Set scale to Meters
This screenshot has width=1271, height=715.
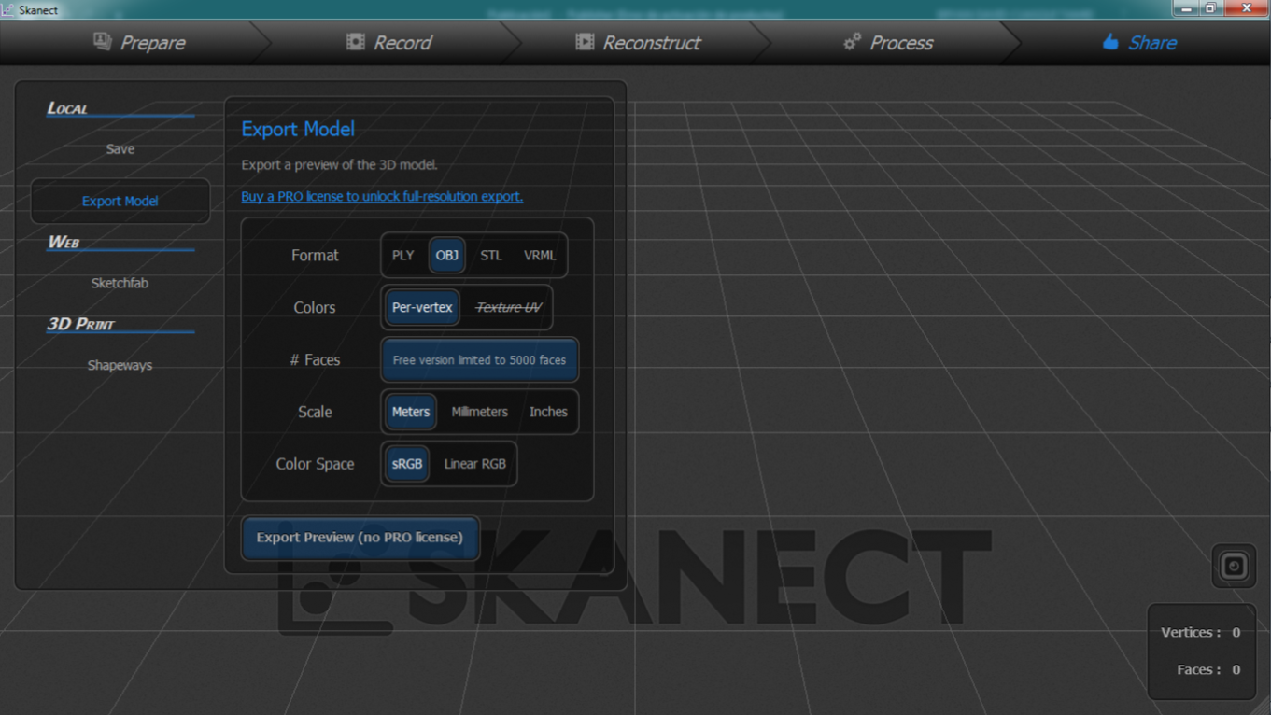coord(411,413)
